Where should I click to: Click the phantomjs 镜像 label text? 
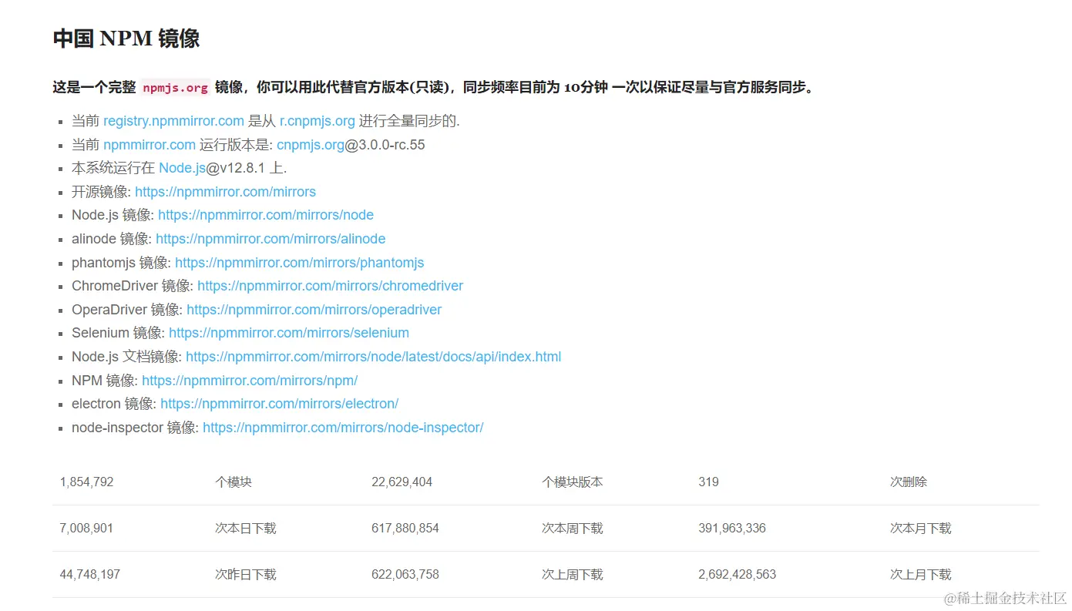tap(121, 263)
